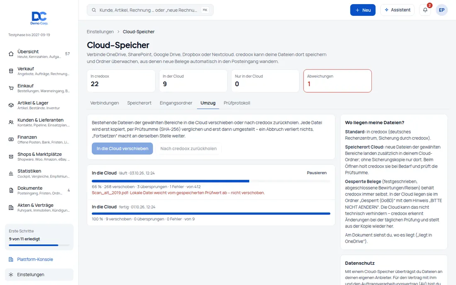Screen dimensions: 456x285
Task: Click the Datenschutz heading
Action: [x=360, y=263]
